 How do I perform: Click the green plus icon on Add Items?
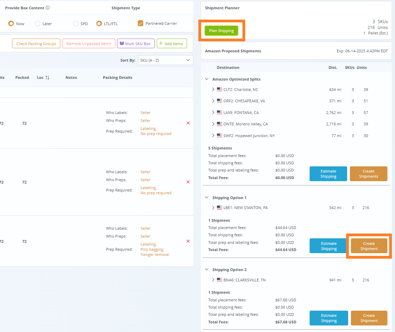(x=162, y=43)
